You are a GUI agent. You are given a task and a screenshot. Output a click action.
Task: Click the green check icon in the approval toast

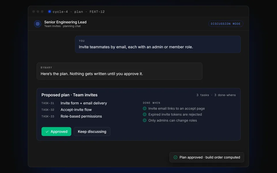175,157
